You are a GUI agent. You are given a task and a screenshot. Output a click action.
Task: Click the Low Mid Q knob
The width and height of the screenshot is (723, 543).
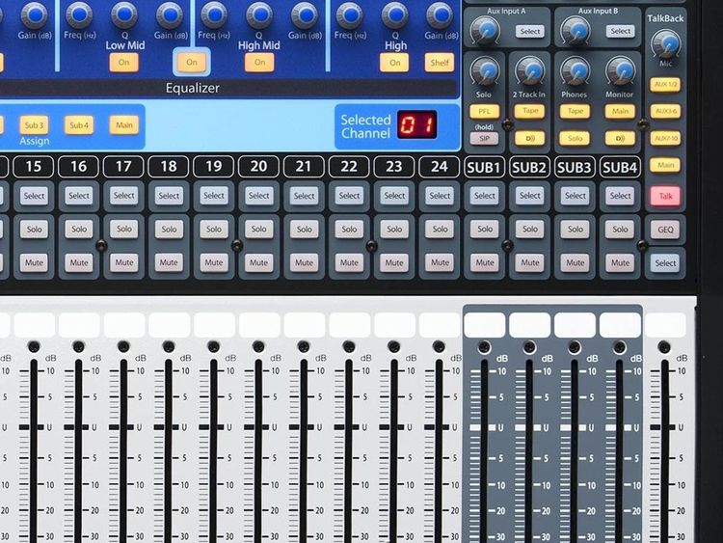(x=124, y=14)
